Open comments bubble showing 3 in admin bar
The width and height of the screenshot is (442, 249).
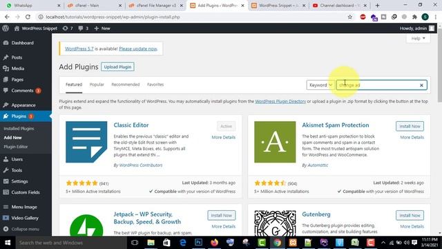tap(83, 28)
